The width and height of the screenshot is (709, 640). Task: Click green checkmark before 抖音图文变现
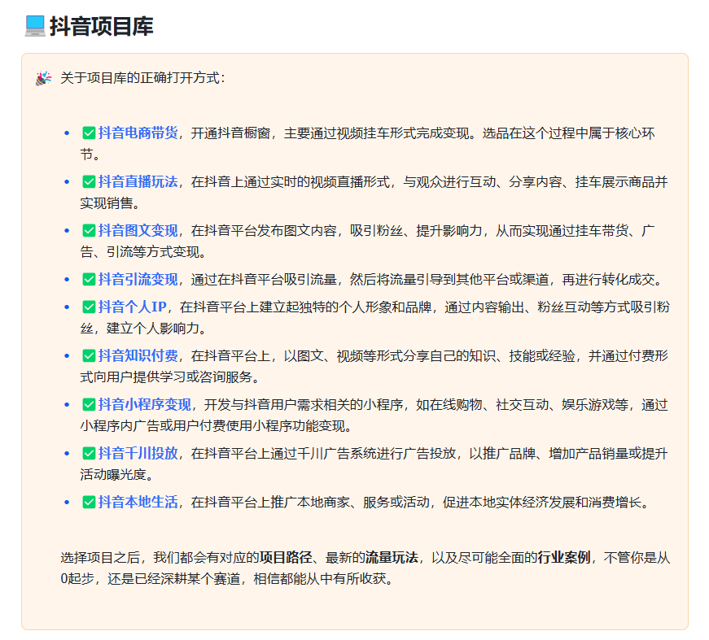[89, 231]
